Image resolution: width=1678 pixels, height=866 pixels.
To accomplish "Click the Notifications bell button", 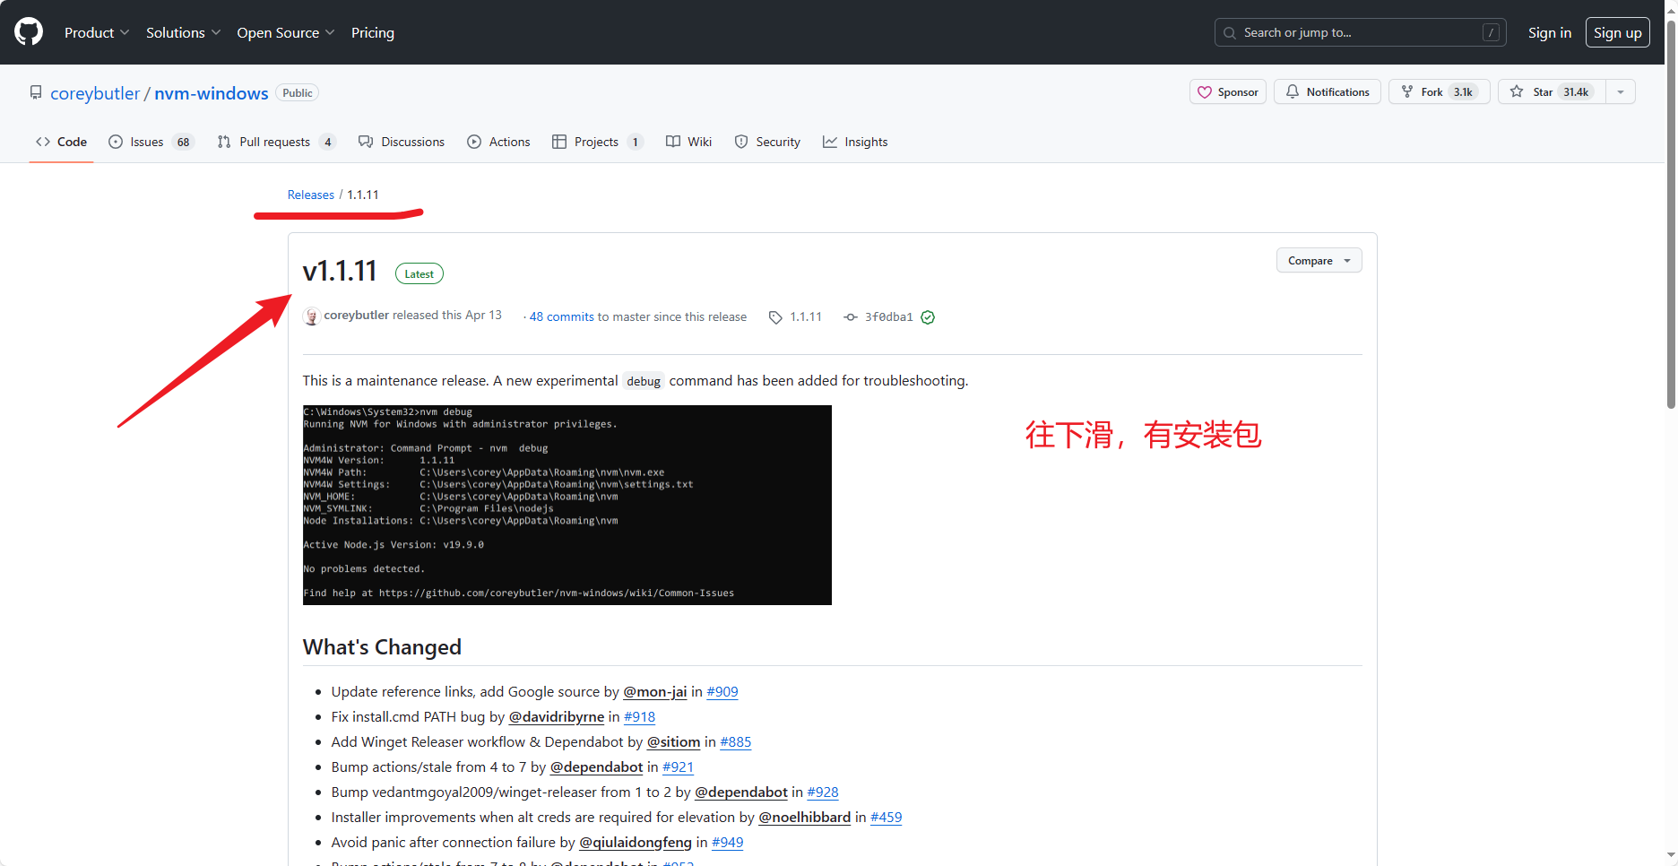I will coord(1328,91).
